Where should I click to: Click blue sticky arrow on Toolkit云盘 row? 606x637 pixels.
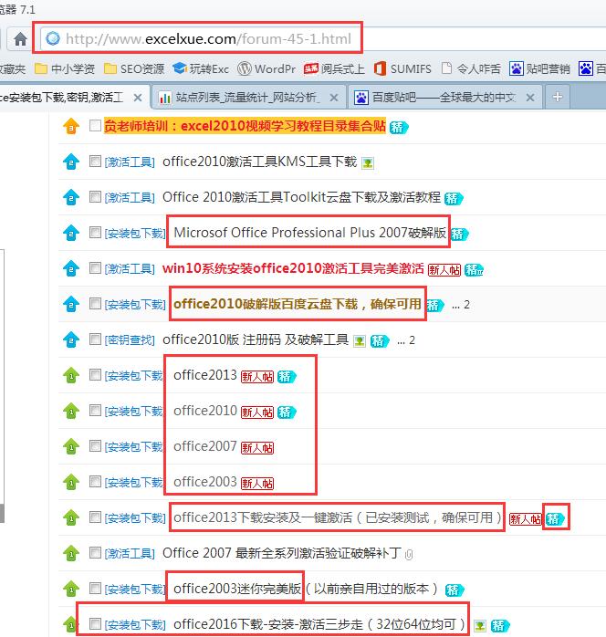(x=71, y=197)
